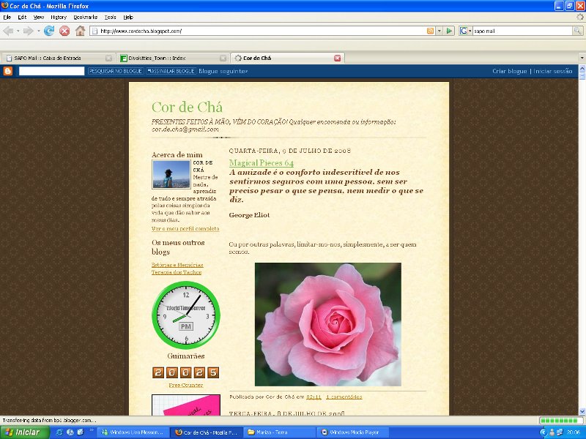Click the vertical scrollbar down arrow
This screenshot has height=439, width=586.
point(582,411)
